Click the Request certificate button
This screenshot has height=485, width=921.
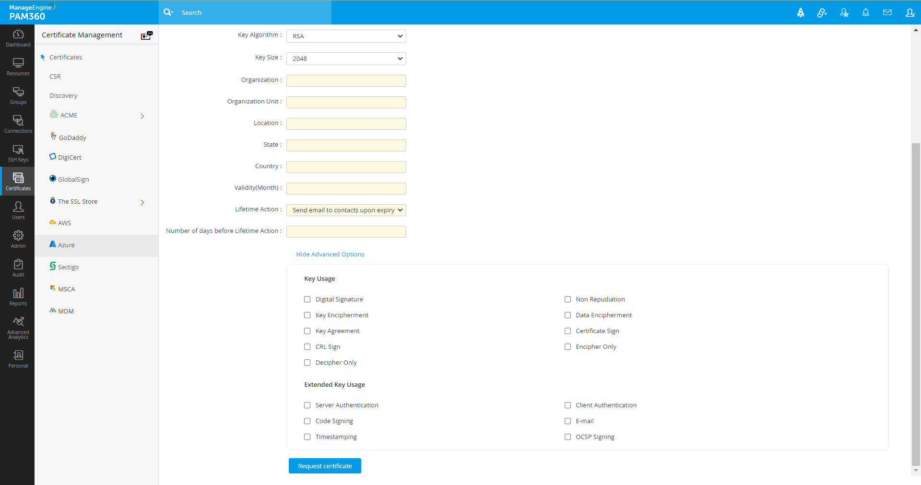pos(325,466)
